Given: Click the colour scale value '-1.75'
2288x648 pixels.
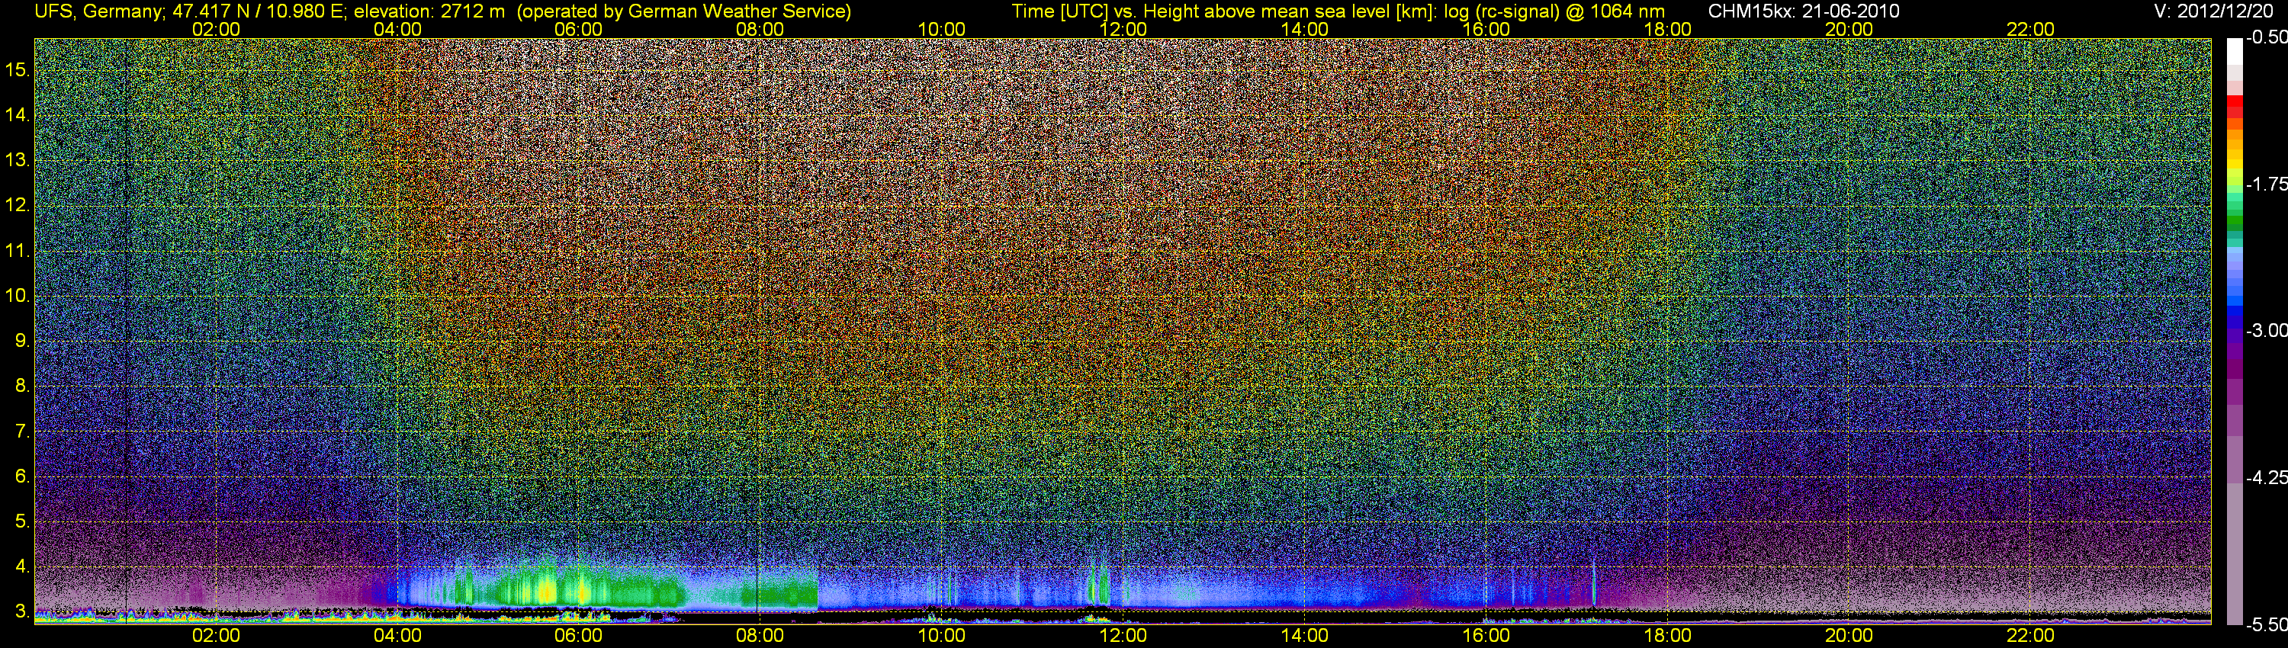Looking at the screenshot, I should pos(2266,184).
